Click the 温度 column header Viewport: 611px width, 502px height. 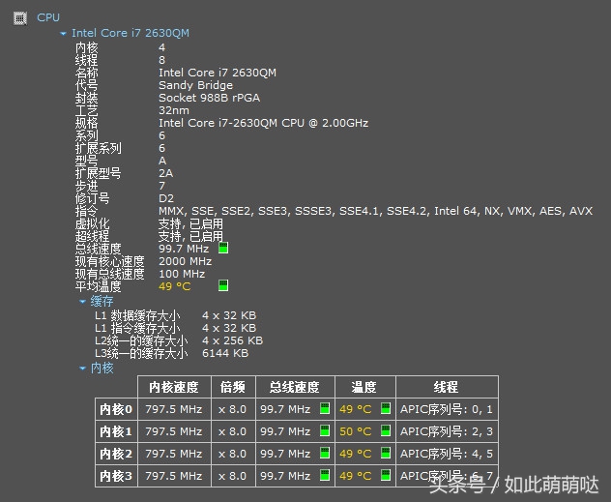click(365, 387)
